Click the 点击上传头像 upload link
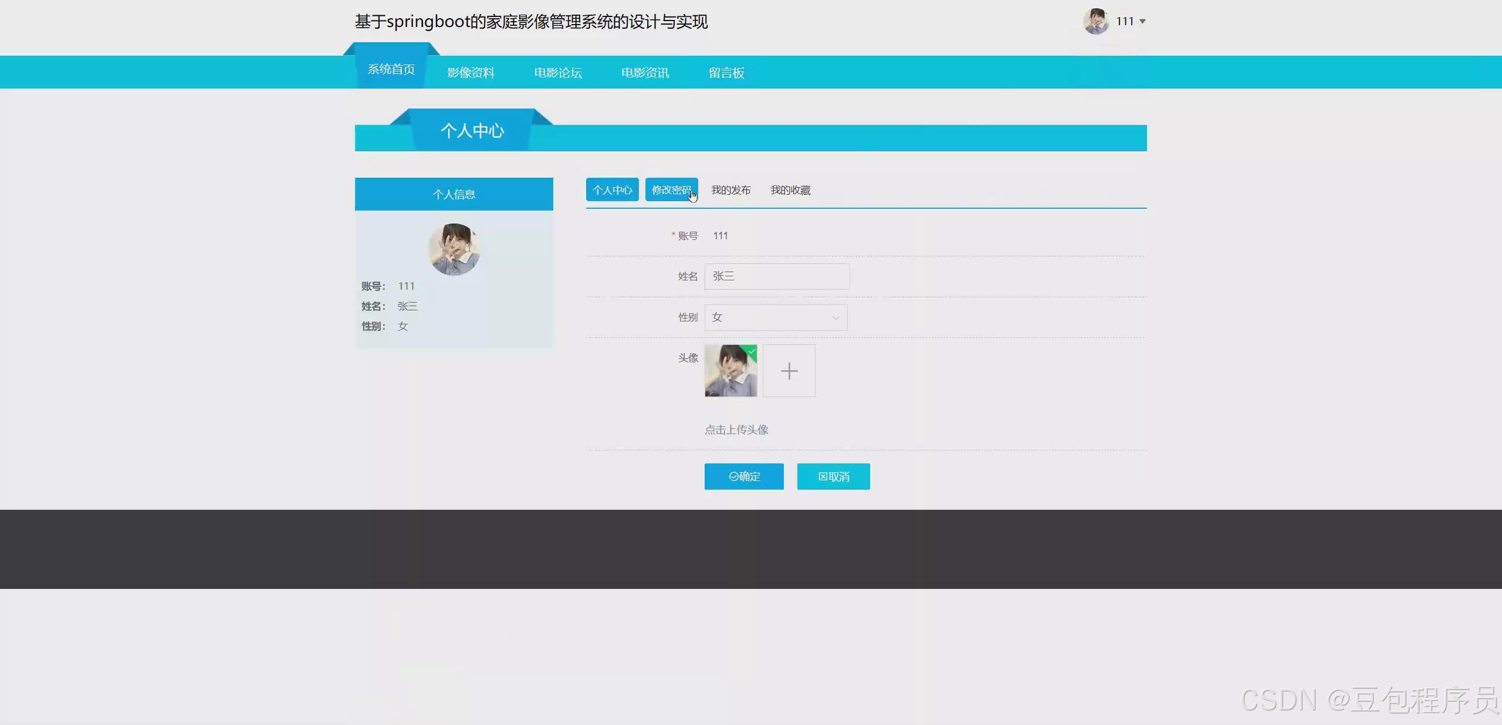Viewport: 1502px width, 725px height. (736, 429)
